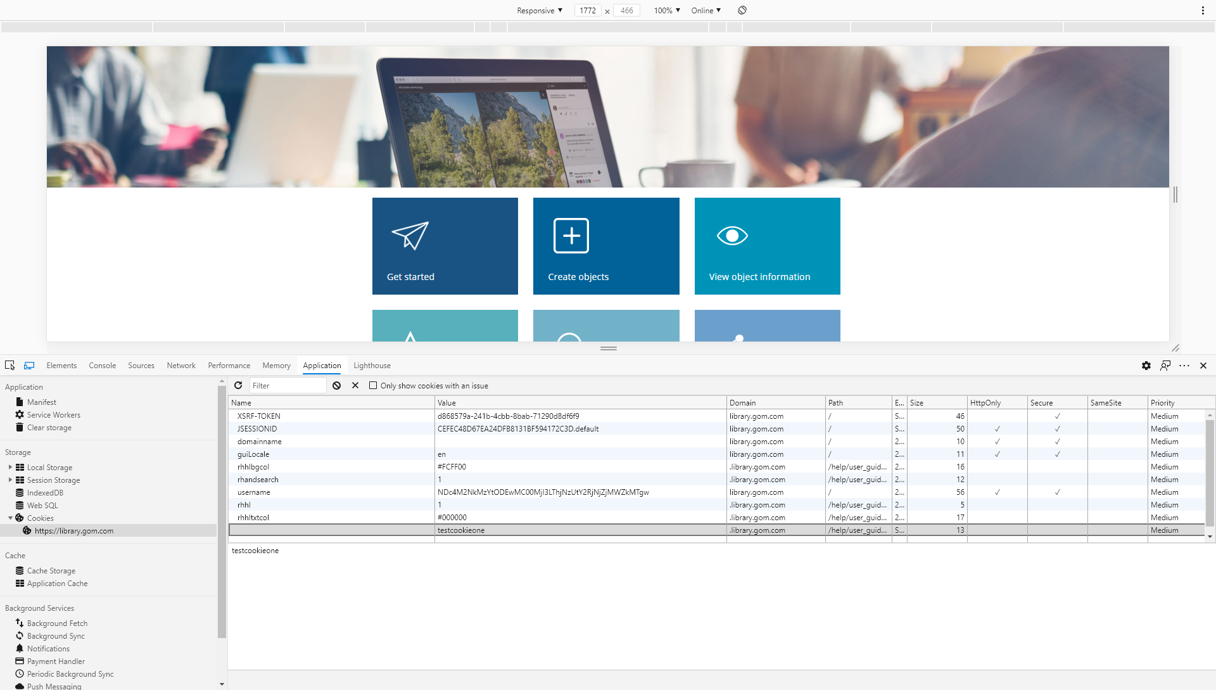Open DevTools settings via gear icon
Viewport: 1216px width, 690px height.
(x=1146, y=366)
